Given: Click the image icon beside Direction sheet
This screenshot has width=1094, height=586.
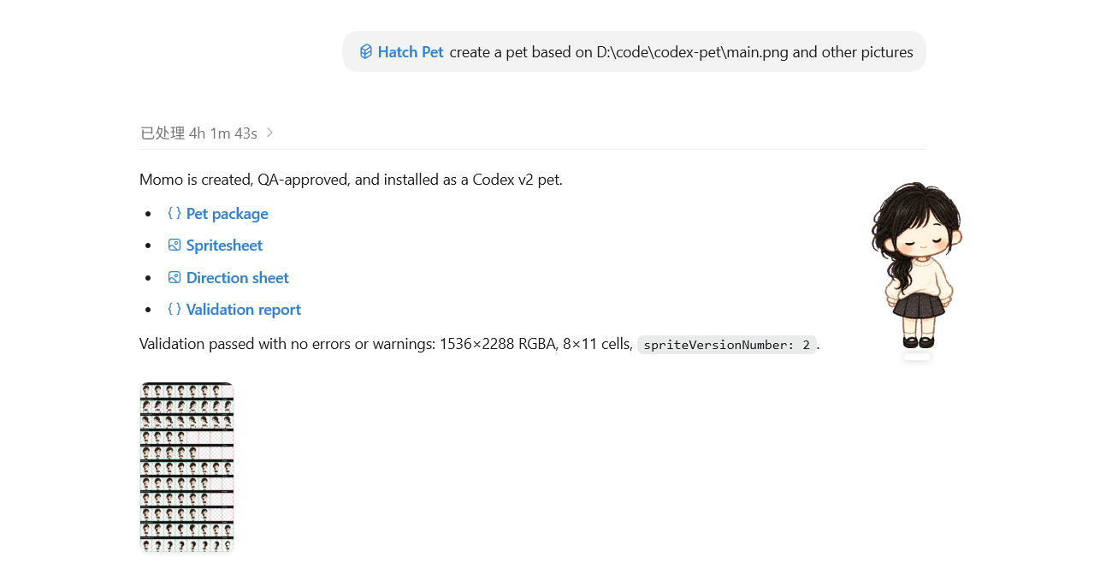Looking at the screenshot, I should [174, 277].
